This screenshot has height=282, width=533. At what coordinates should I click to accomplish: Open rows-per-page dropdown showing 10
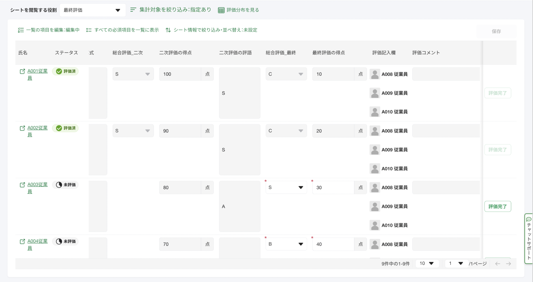coord(427,264)
